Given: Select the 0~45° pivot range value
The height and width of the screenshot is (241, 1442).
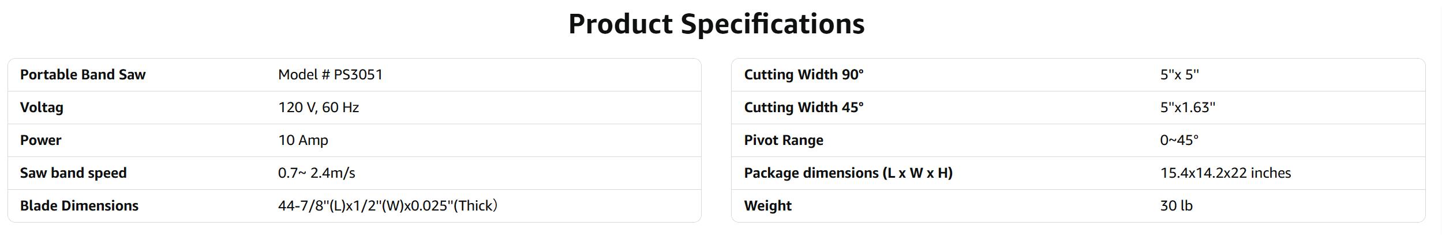Looking at the screenshot, I should (x=1179, y=140).
